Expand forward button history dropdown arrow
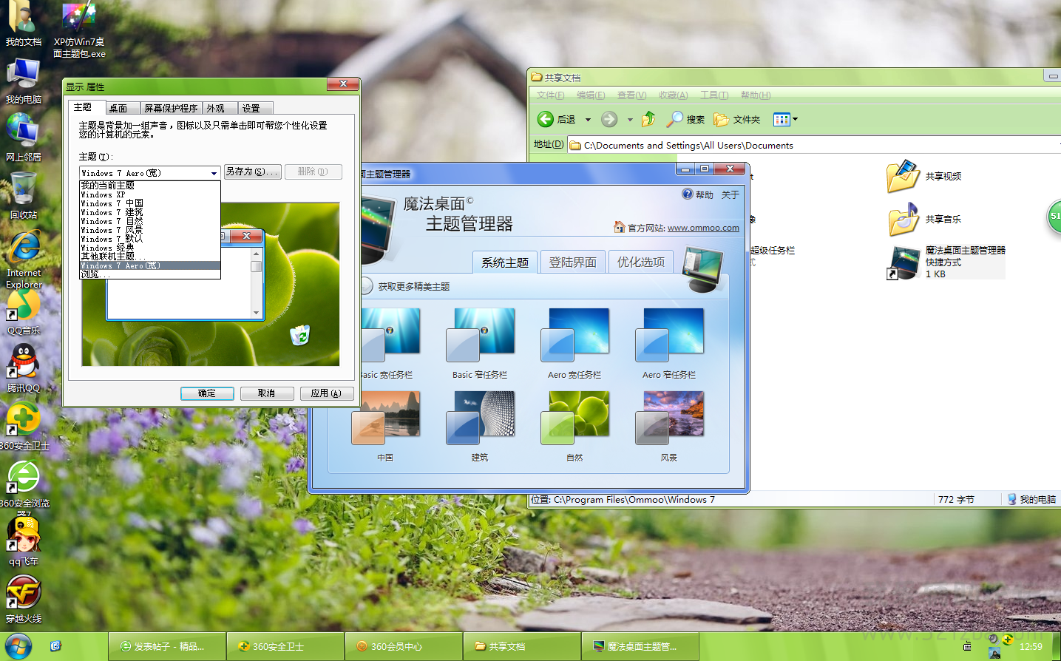This screenshot has width=1061, height=661. (630, 119)
